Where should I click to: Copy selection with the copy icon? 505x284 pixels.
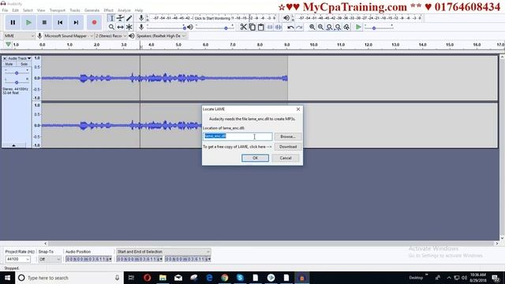tap(252, 27)
